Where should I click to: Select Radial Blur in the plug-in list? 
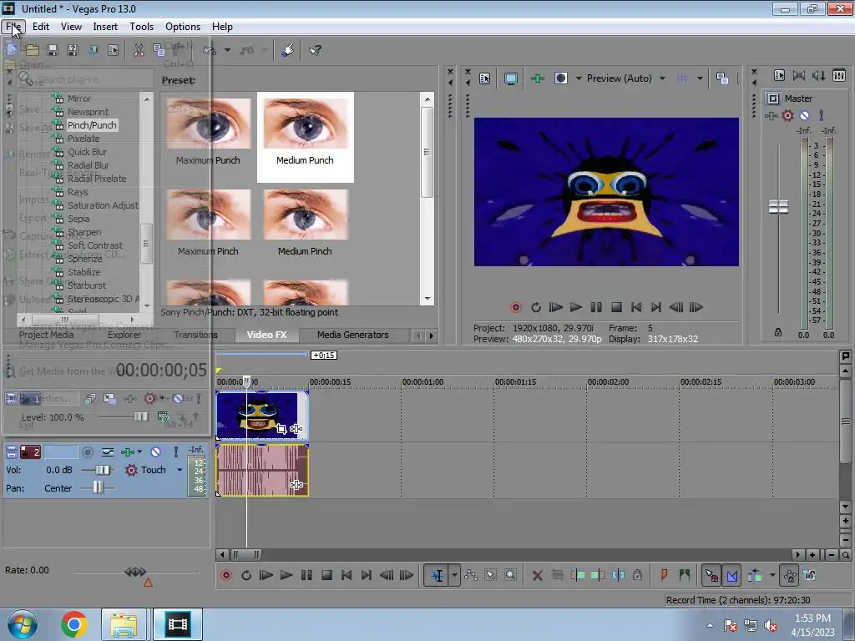[x=88, y=165]
